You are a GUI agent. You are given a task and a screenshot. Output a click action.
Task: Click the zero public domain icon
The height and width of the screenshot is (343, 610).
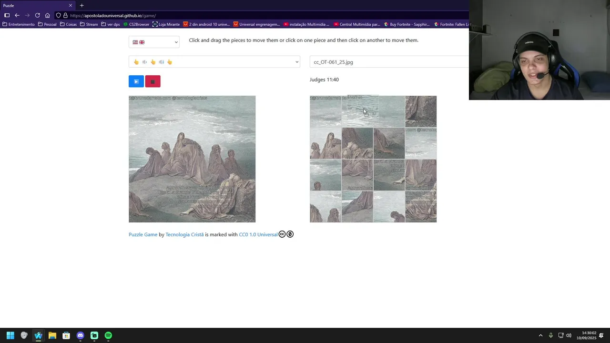[290, 234]
